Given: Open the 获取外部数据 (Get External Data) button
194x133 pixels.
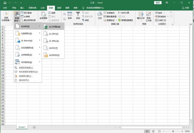Looking at the screenshot, I should pos(6,16).
